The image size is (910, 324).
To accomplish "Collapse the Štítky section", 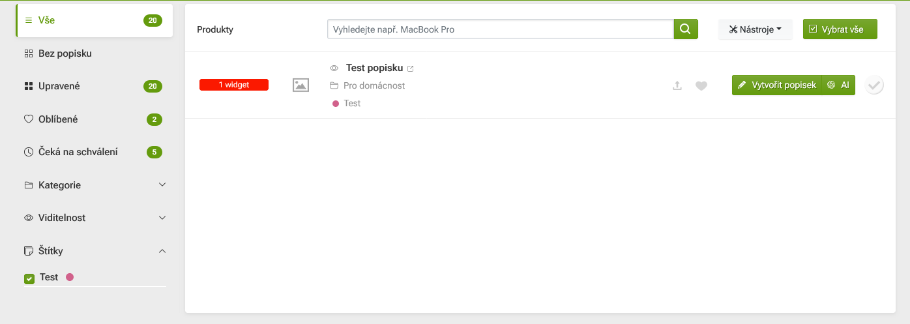I will pyautogui.click(x=162, y=251).
